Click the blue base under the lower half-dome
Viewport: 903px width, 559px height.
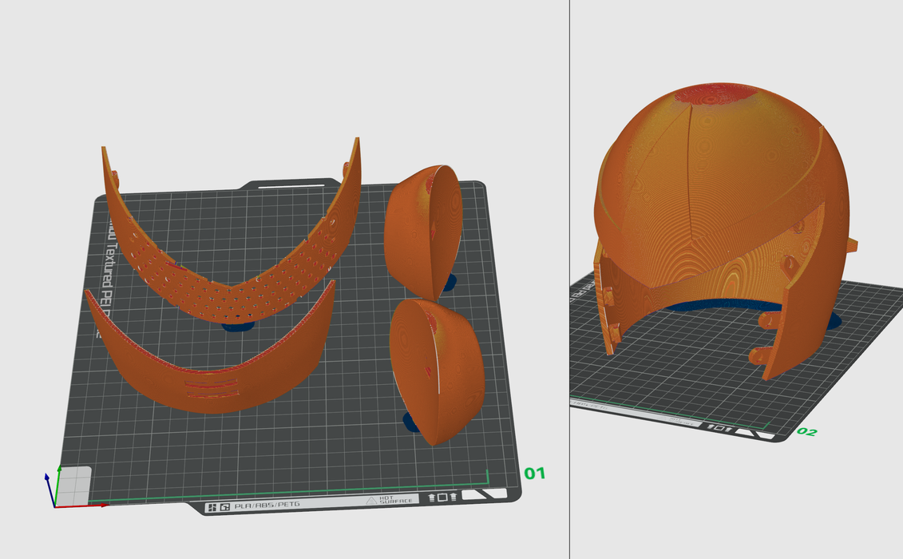tap(410, 421)
